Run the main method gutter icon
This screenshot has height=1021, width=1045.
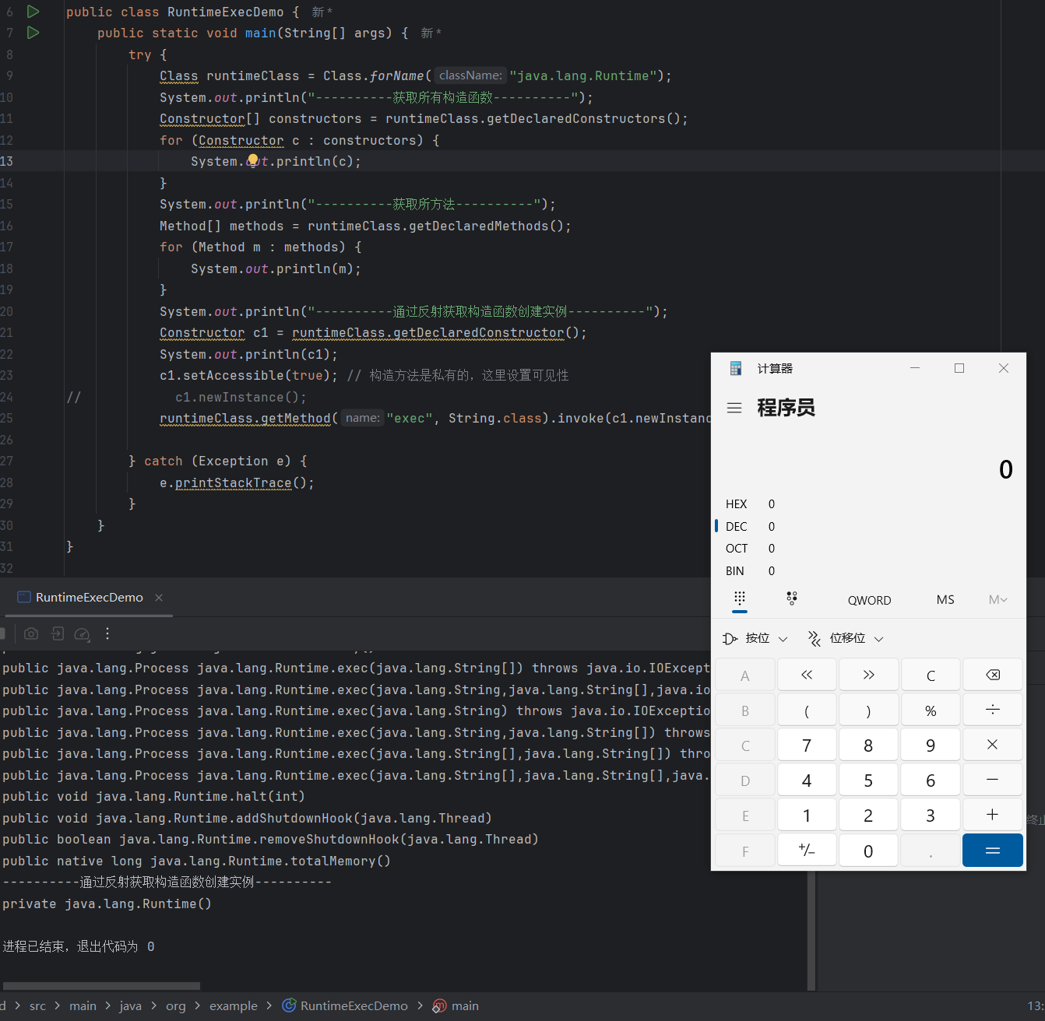(x=33, y=33)
